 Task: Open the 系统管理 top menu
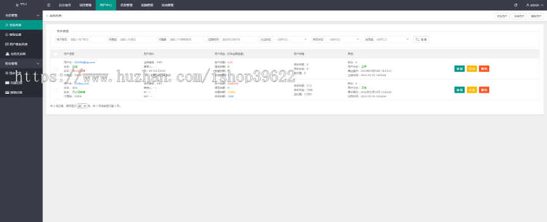[x=168, y=5]
